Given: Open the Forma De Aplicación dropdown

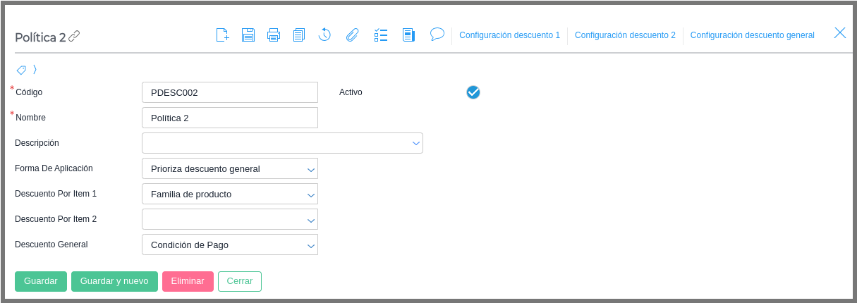Looking at the screenshot, I should [x=310, y=169].
